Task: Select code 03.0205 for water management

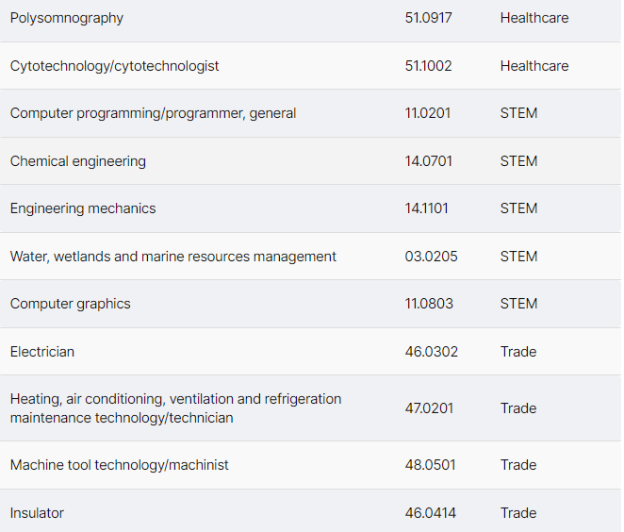Action: pyautogui.click(x=432, y=257)
